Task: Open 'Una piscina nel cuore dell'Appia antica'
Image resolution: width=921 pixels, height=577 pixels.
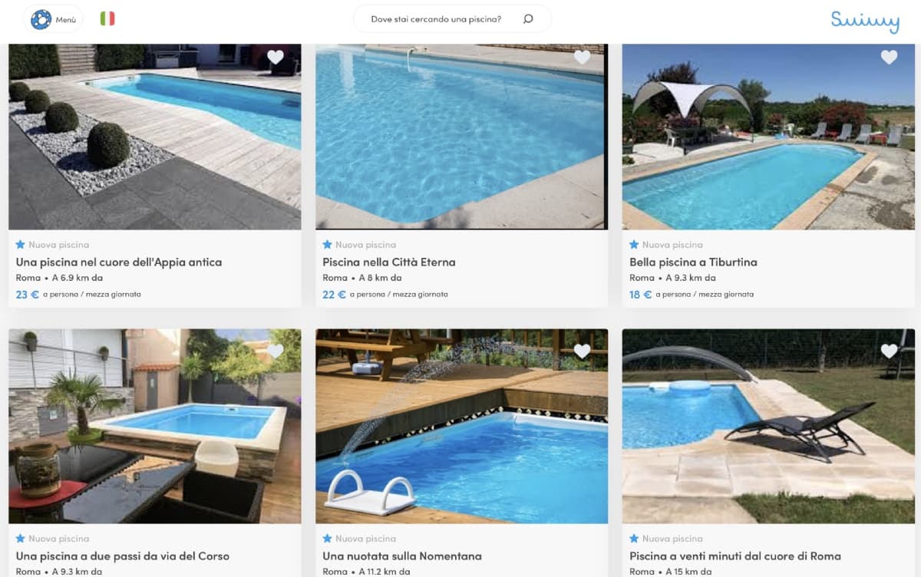Action: click(119, 262)
